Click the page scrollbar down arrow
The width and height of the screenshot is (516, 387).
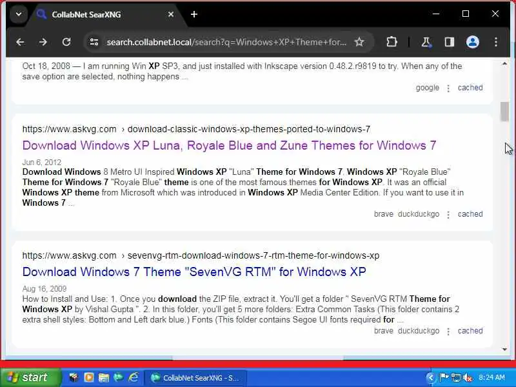click(x=504, y=349)
